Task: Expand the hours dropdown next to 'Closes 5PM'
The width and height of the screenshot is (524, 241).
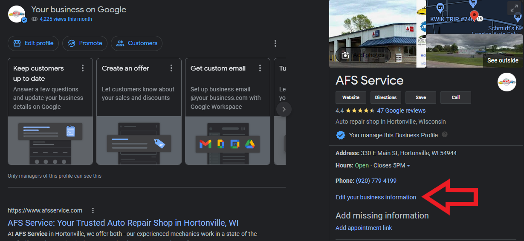Action: point(408,166)
